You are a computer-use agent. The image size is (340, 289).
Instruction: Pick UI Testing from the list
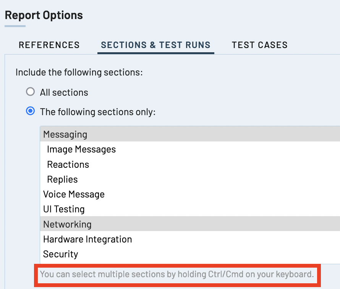click(64, 209)
